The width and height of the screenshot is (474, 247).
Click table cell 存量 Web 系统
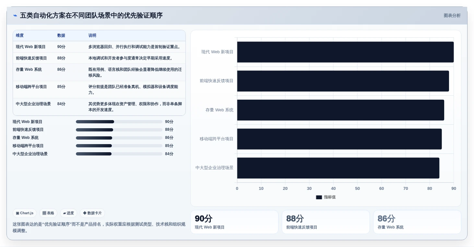point(29,69)
